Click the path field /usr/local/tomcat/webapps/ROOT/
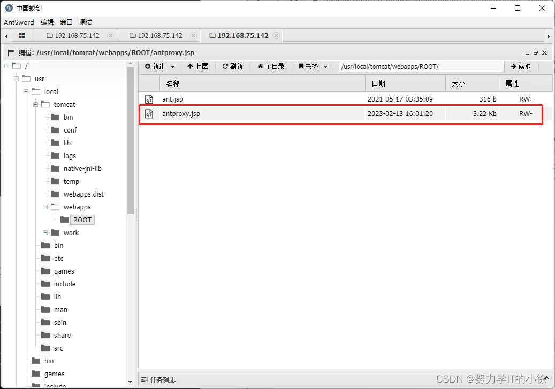Viewport: 555px width, 389px height. (x=421, y=66)
